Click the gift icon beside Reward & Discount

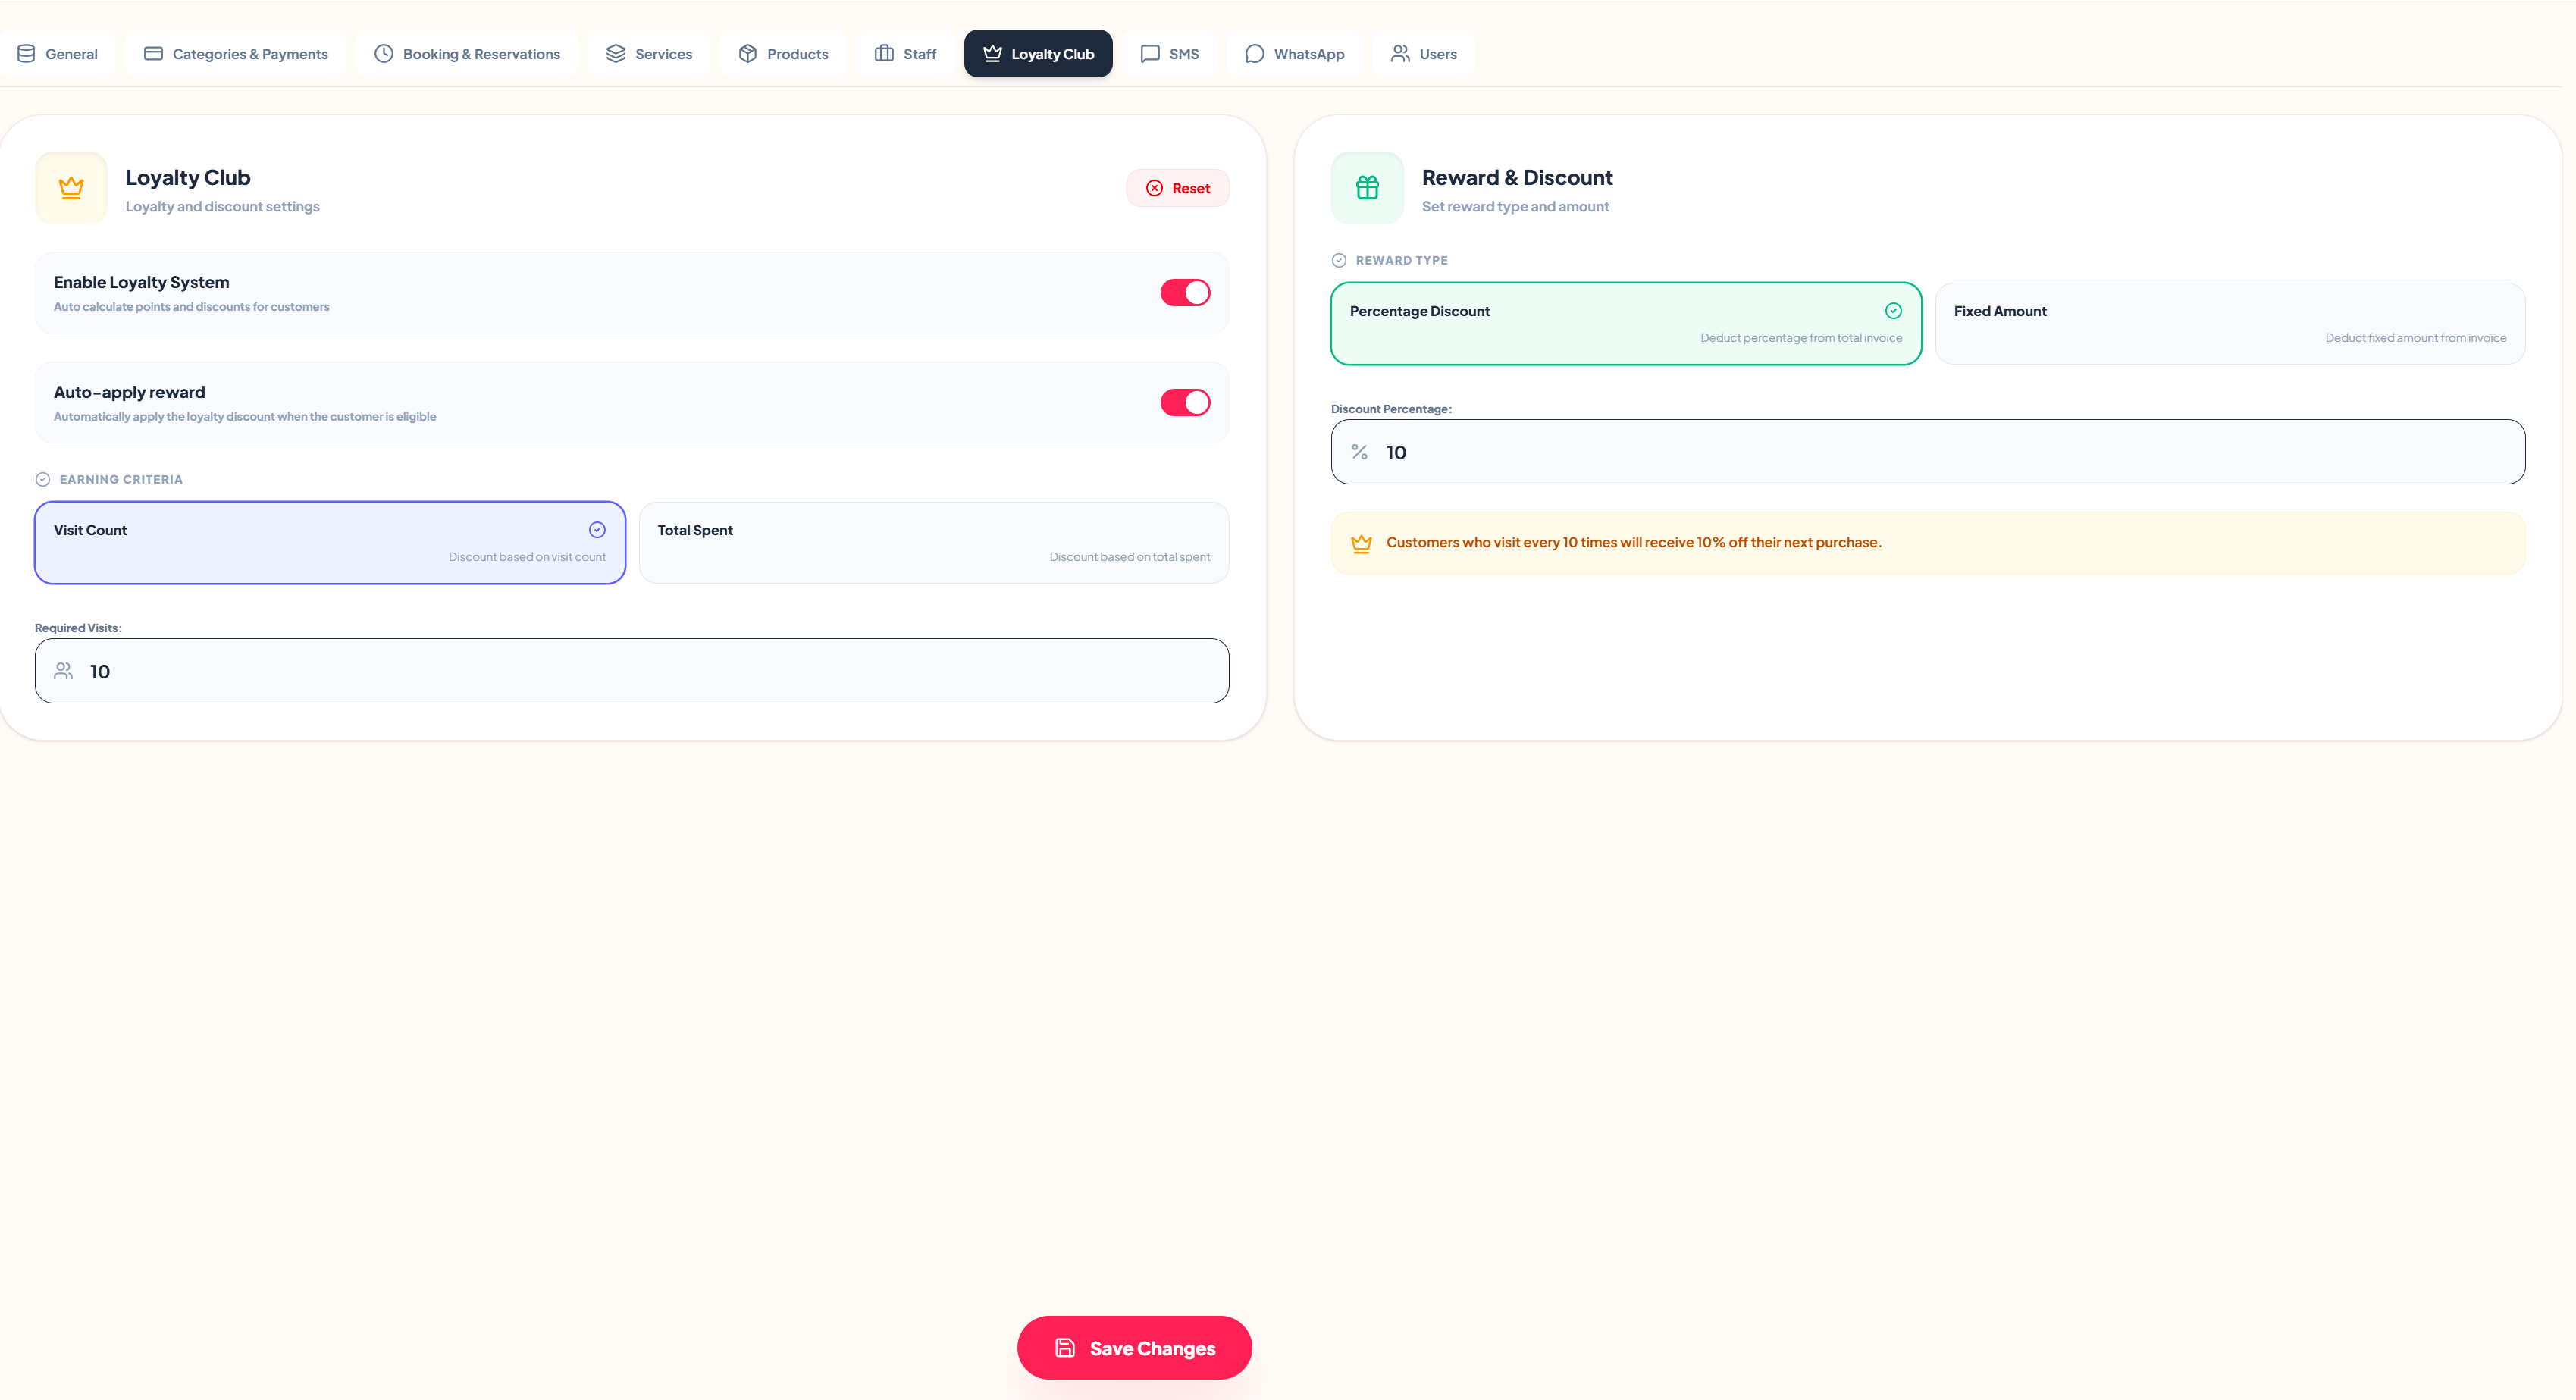[1367, 188]
